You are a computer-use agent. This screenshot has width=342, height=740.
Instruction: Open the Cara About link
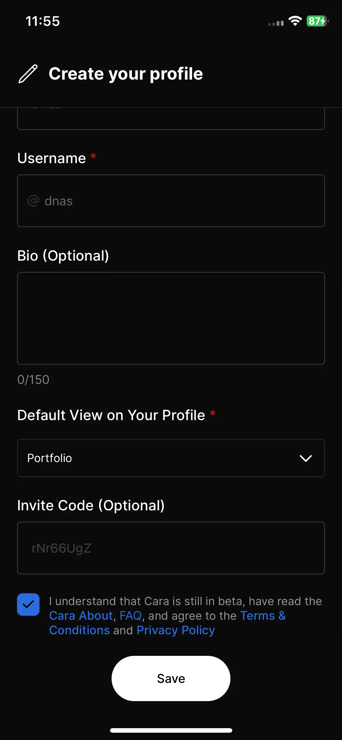(81, 615)
